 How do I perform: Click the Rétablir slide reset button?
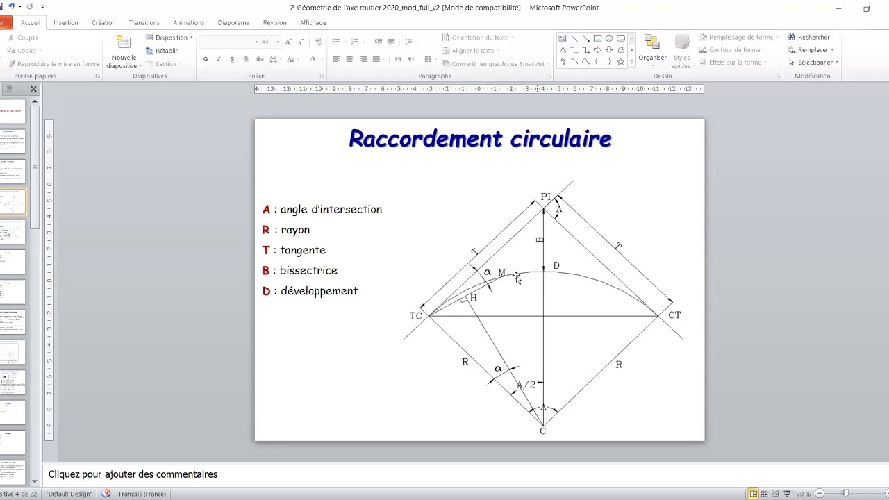click(x=162, y=51)
